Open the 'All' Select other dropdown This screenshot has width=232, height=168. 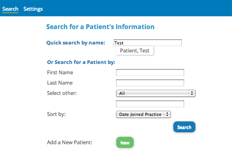point(156,93)
